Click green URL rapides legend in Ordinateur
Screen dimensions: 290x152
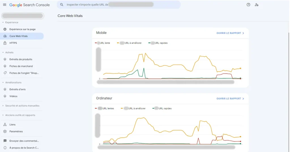[162, 108]
